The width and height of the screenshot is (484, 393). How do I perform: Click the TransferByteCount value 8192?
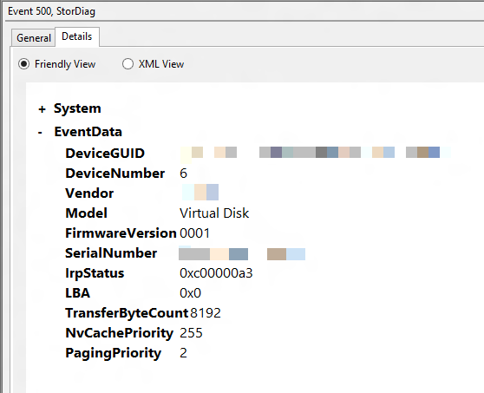(x=206, y=313)
